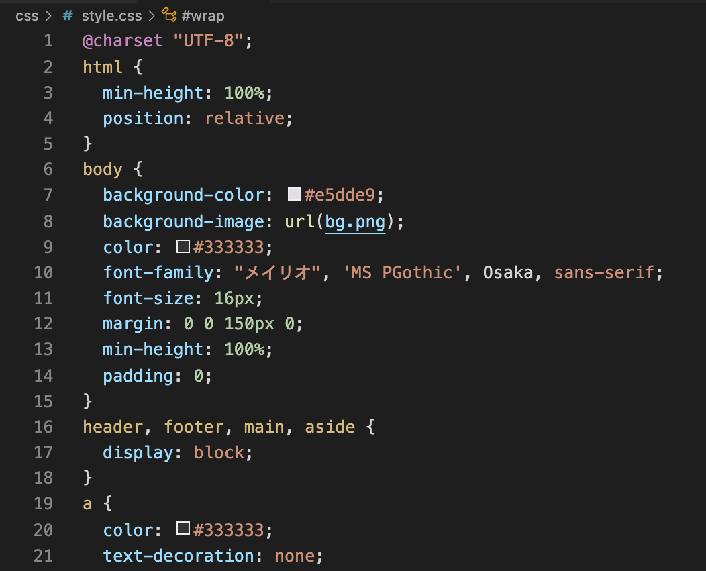
Task: Follow the bg.png link
Action: (355, 221)
